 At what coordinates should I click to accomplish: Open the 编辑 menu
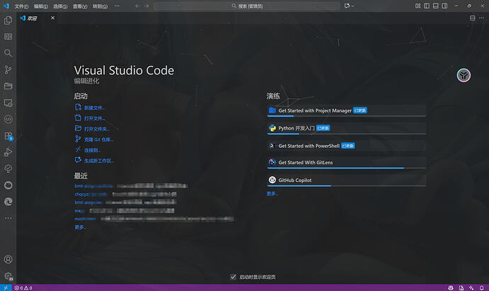(x=41, y=6)
